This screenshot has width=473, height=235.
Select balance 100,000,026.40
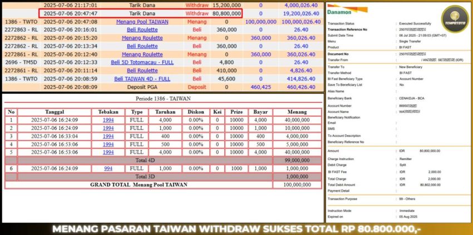(x=301, y=22)
